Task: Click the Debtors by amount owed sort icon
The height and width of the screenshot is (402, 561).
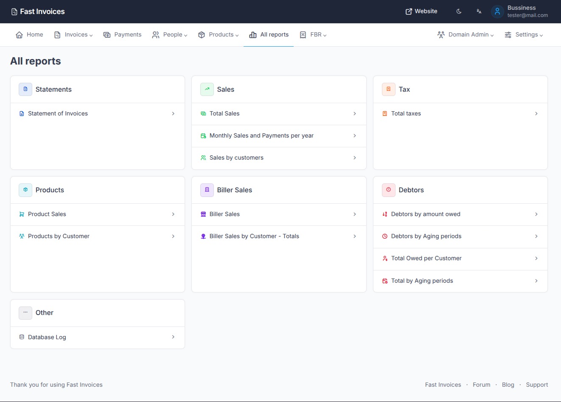Action: tap(385, 214)
